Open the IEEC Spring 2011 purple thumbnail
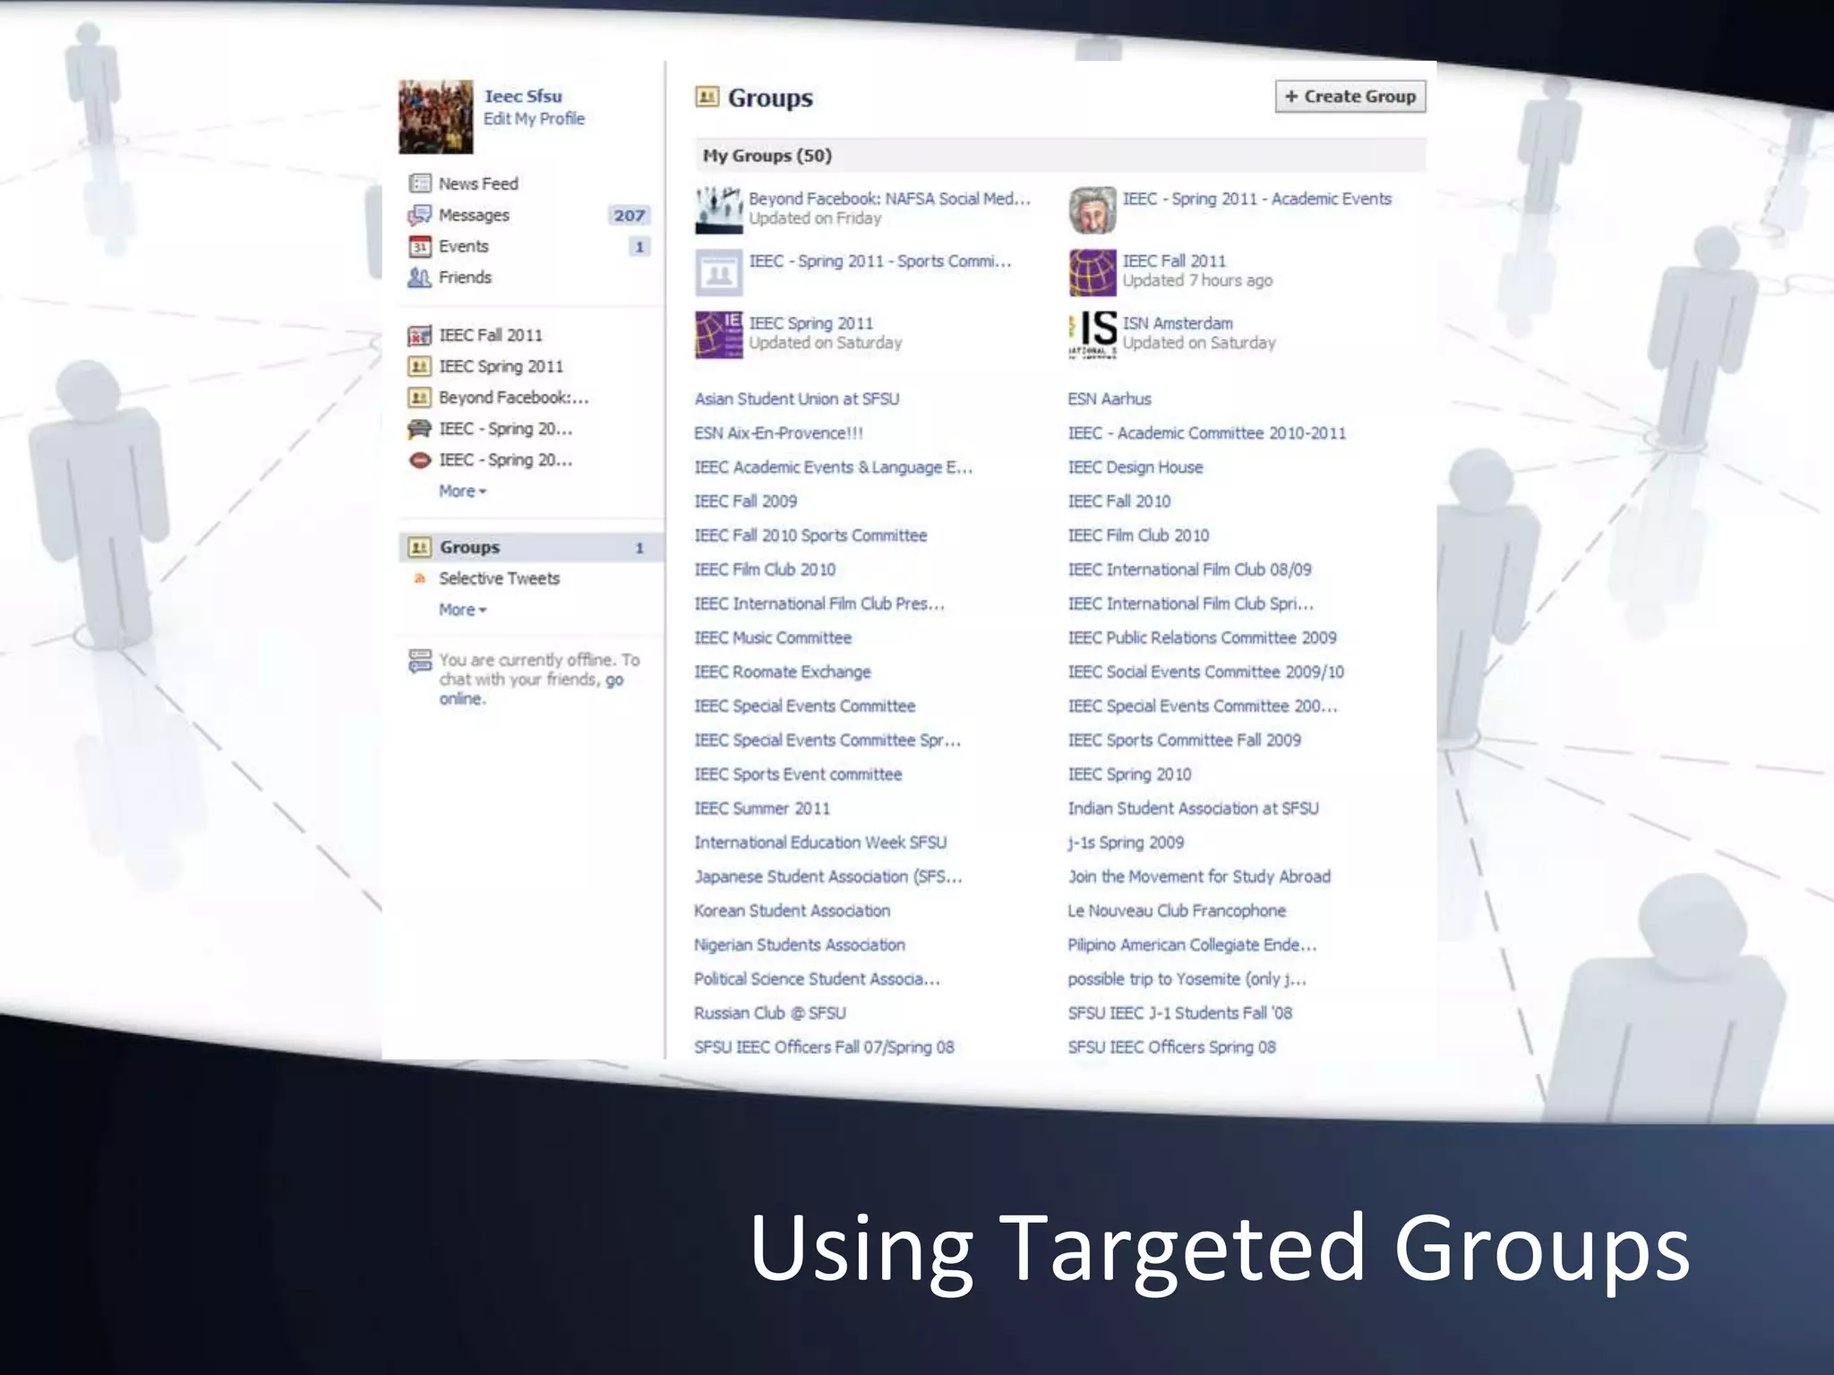 point(719,335)
